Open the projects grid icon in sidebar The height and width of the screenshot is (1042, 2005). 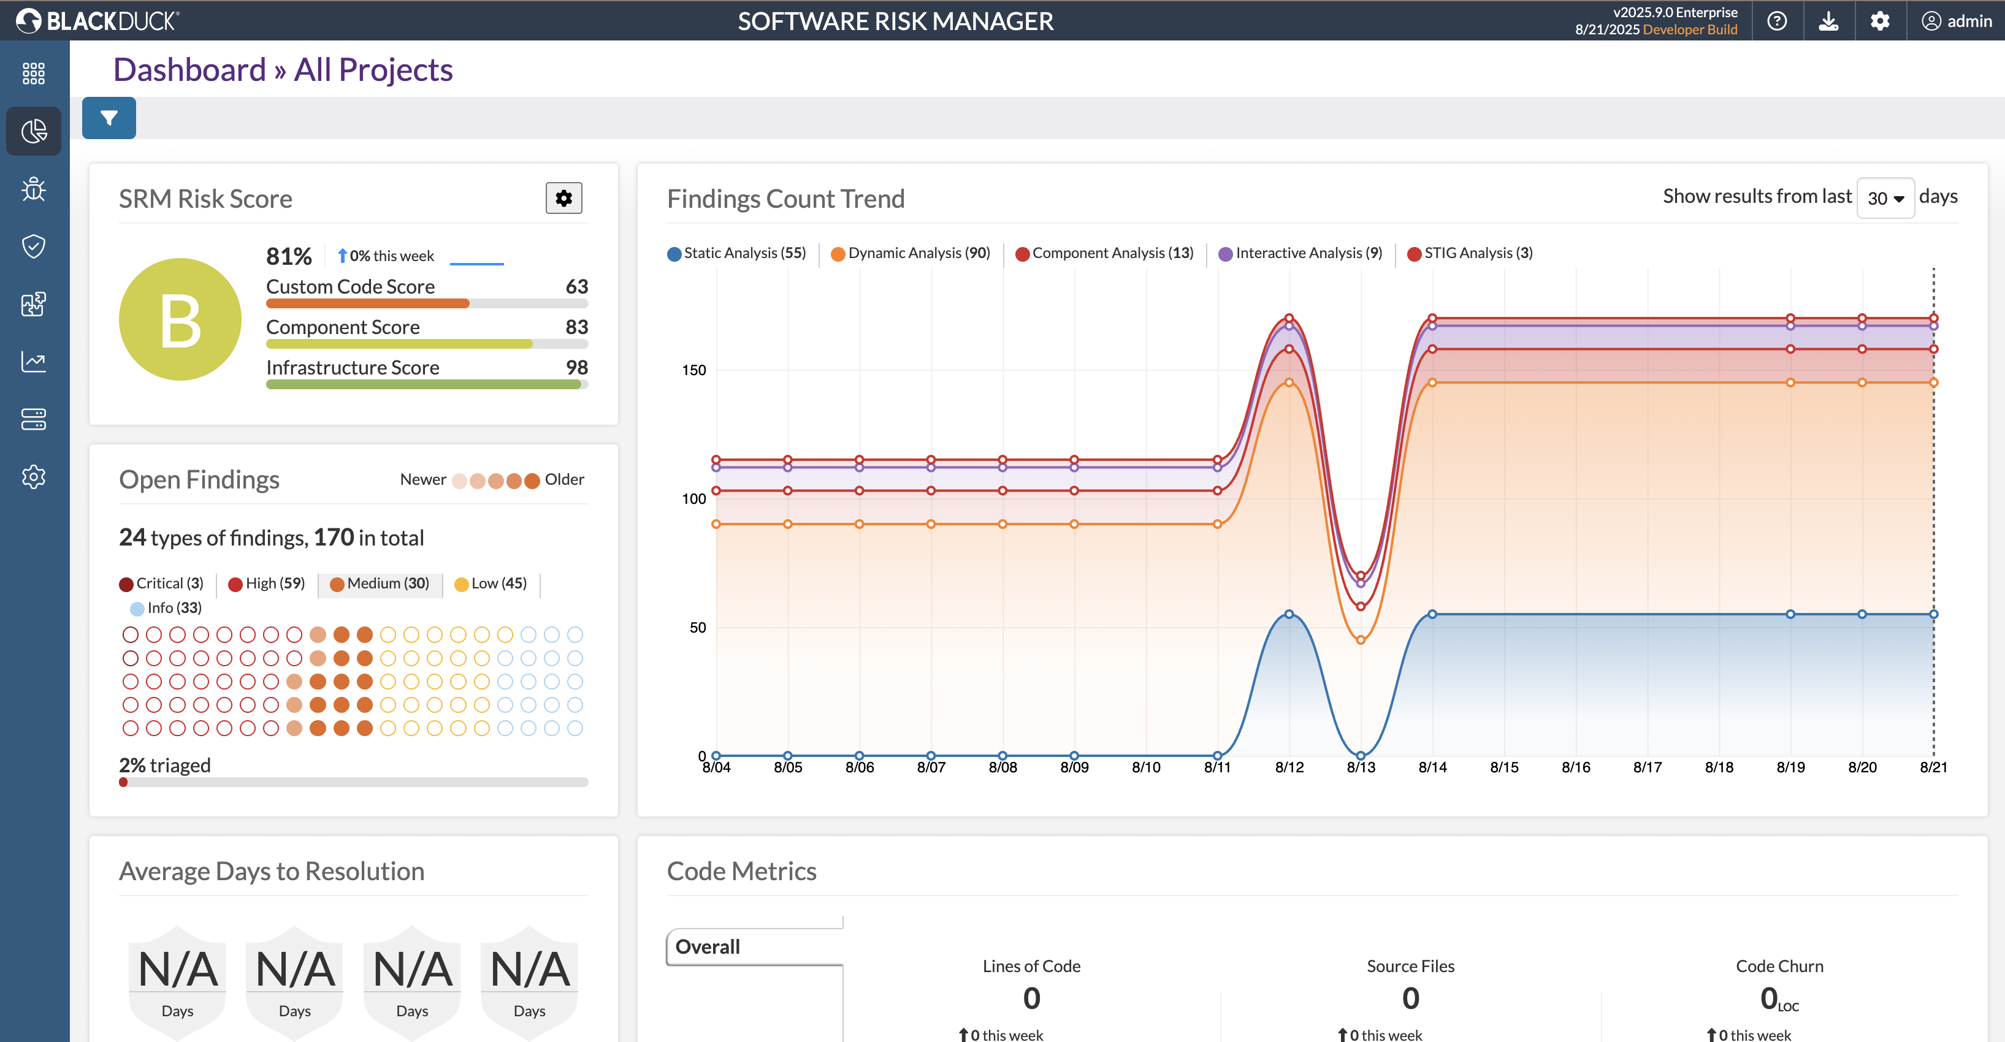(34, 73)
